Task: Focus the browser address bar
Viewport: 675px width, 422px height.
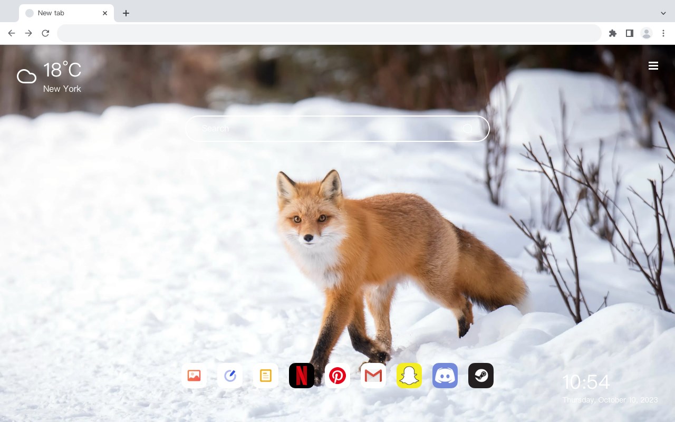Action: (329, 33)
